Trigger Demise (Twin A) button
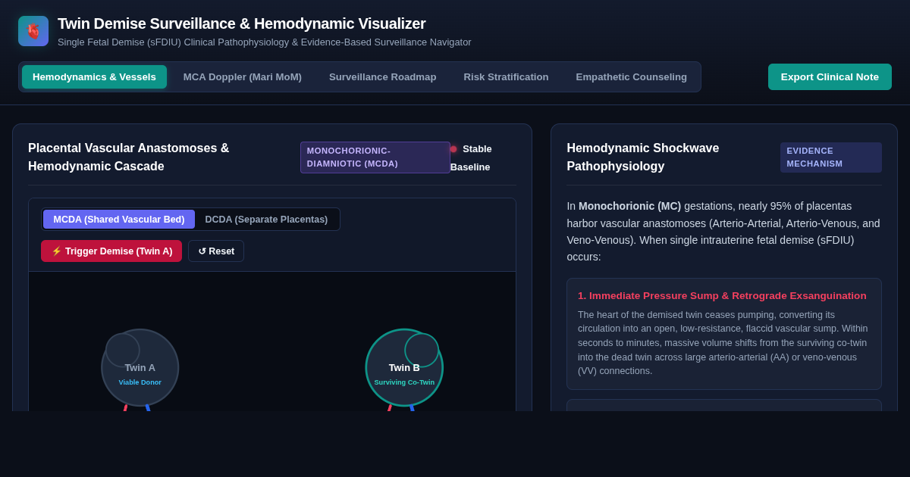910x477 pixels. [x=111, y=251]
